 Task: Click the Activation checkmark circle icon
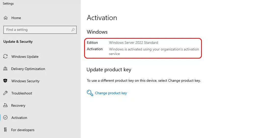click(x=5, y=118)
